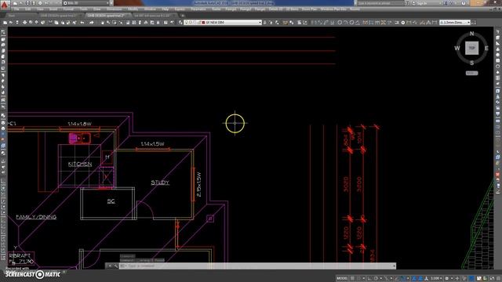This screenshot has height=282, width=502.
Task: Toggle isometric drafting in status bar
Action: coord(386,279)
